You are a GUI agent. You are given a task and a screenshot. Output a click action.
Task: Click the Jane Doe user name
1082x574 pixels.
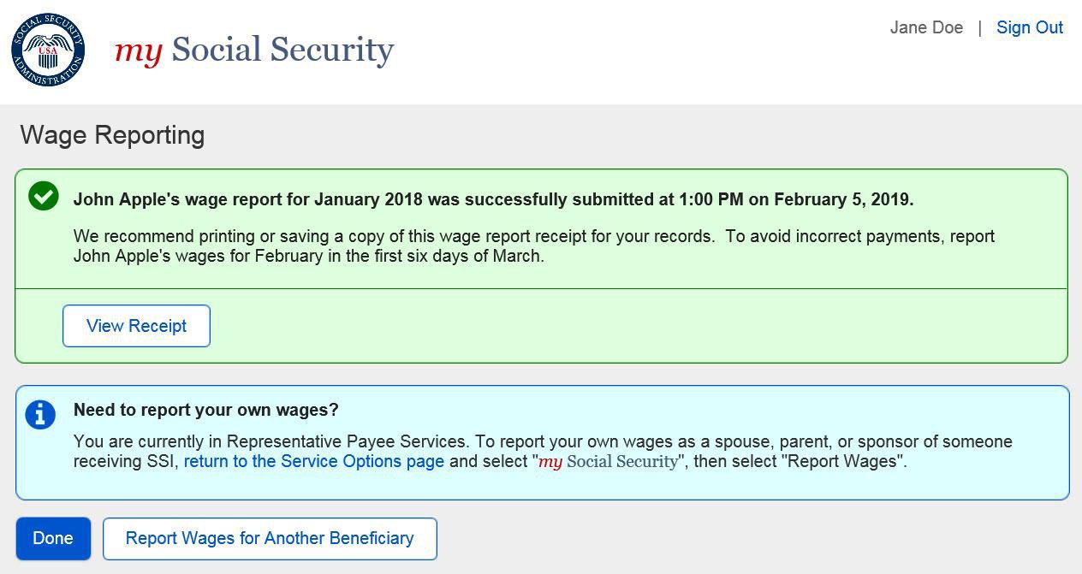coord(926,27)
